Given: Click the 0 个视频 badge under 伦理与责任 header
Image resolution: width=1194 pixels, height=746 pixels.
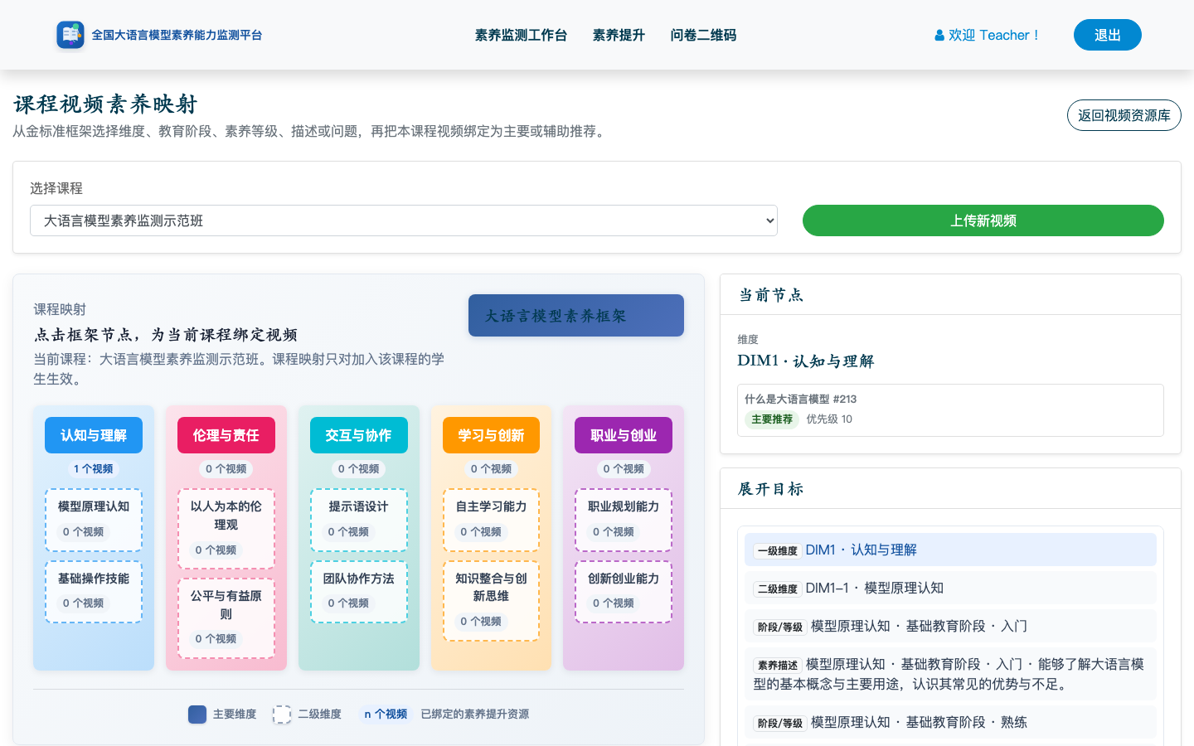Looking at the screenshot, I should tap(226, 469).
